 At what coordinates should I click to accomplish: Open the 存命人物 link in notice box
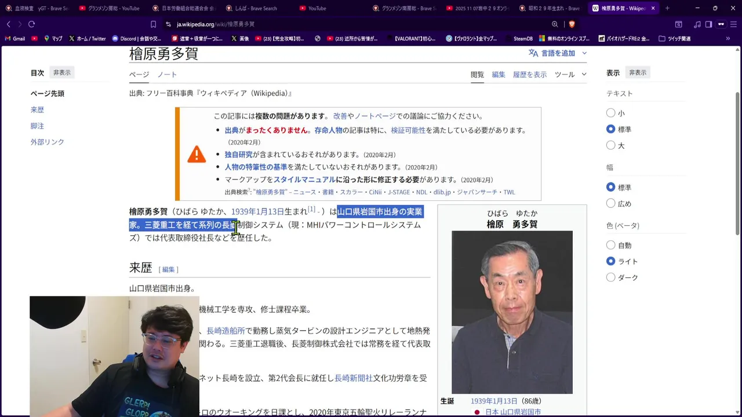pos(328,130)
